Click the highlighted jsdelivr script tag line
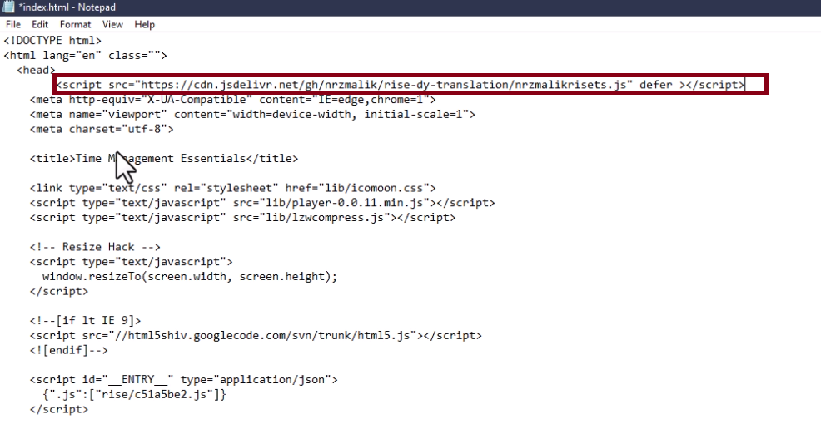 pyautogui.click(x=400, y=85)
